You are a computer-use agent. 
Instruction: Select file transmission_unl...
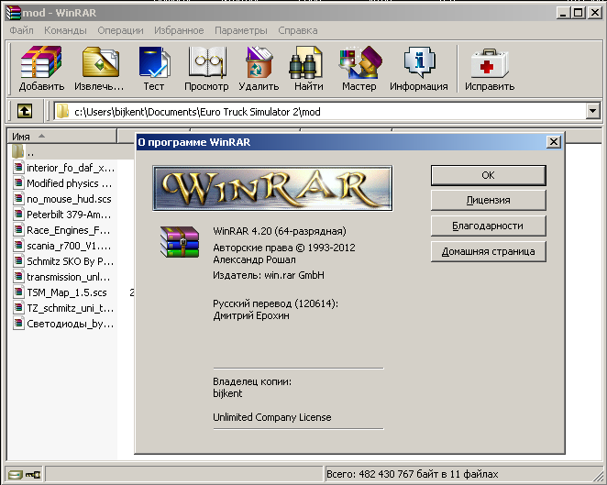point(62,277)
